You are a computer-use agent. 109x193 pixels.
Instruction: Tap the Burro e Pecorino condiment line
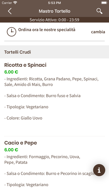49,173
